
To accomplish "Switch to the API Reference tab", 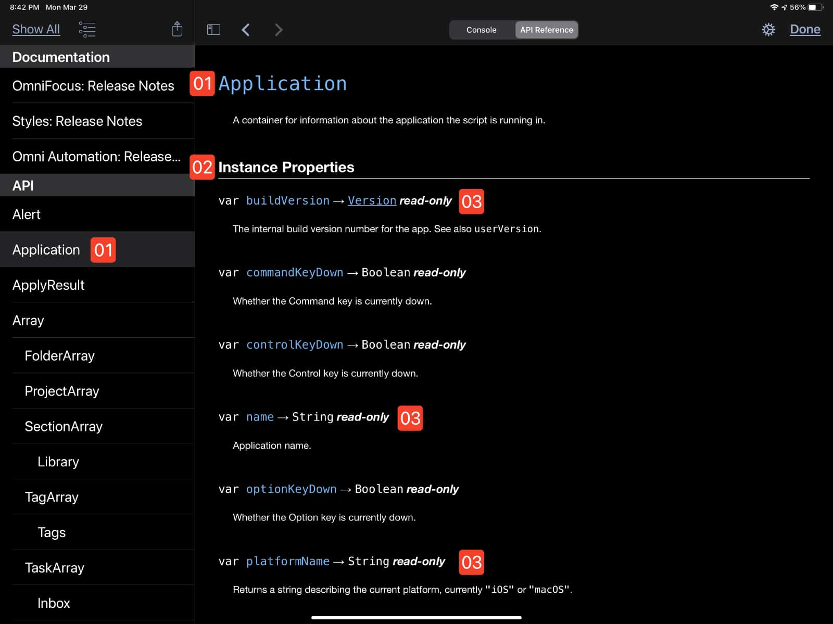I will tap(546, 30).
